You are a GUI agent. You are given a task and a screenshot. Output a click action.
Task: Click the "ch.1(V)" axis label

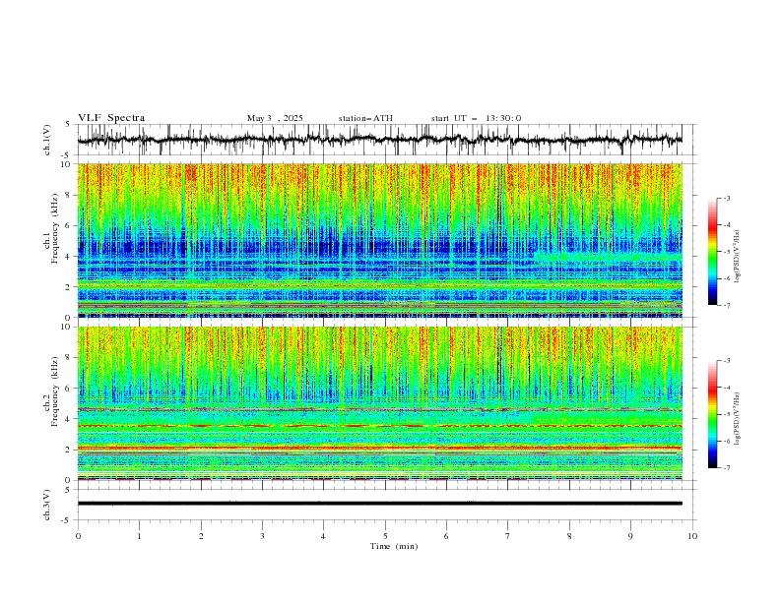point(47,140)
